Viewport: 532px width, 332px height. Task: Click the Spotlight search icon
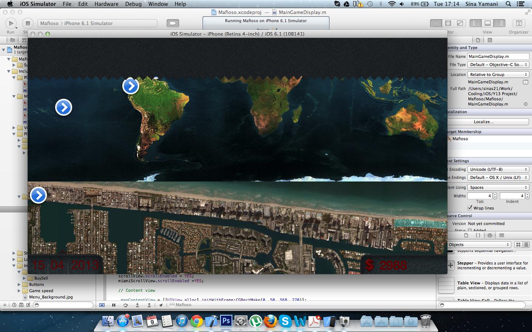[x=508, y=4]
